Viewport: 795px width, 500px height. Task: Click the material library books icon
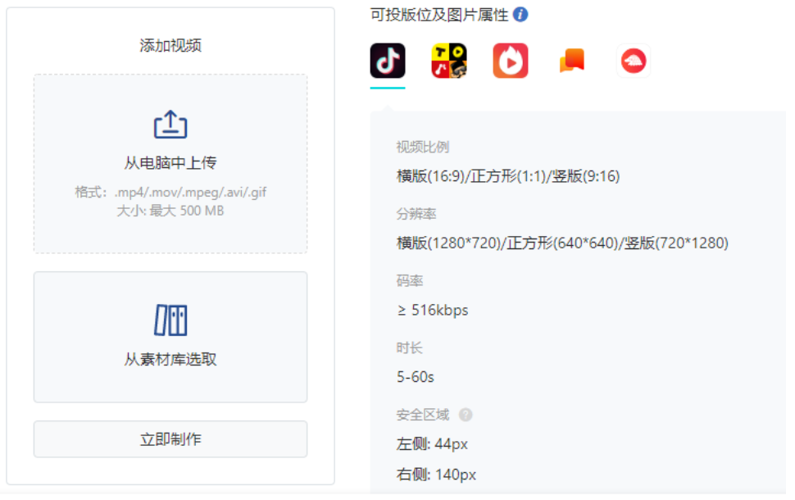coord(170,320)
